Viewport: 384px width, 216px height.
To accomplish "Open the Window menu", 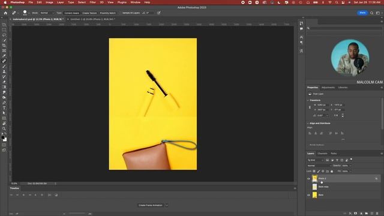I will point(135,2).
